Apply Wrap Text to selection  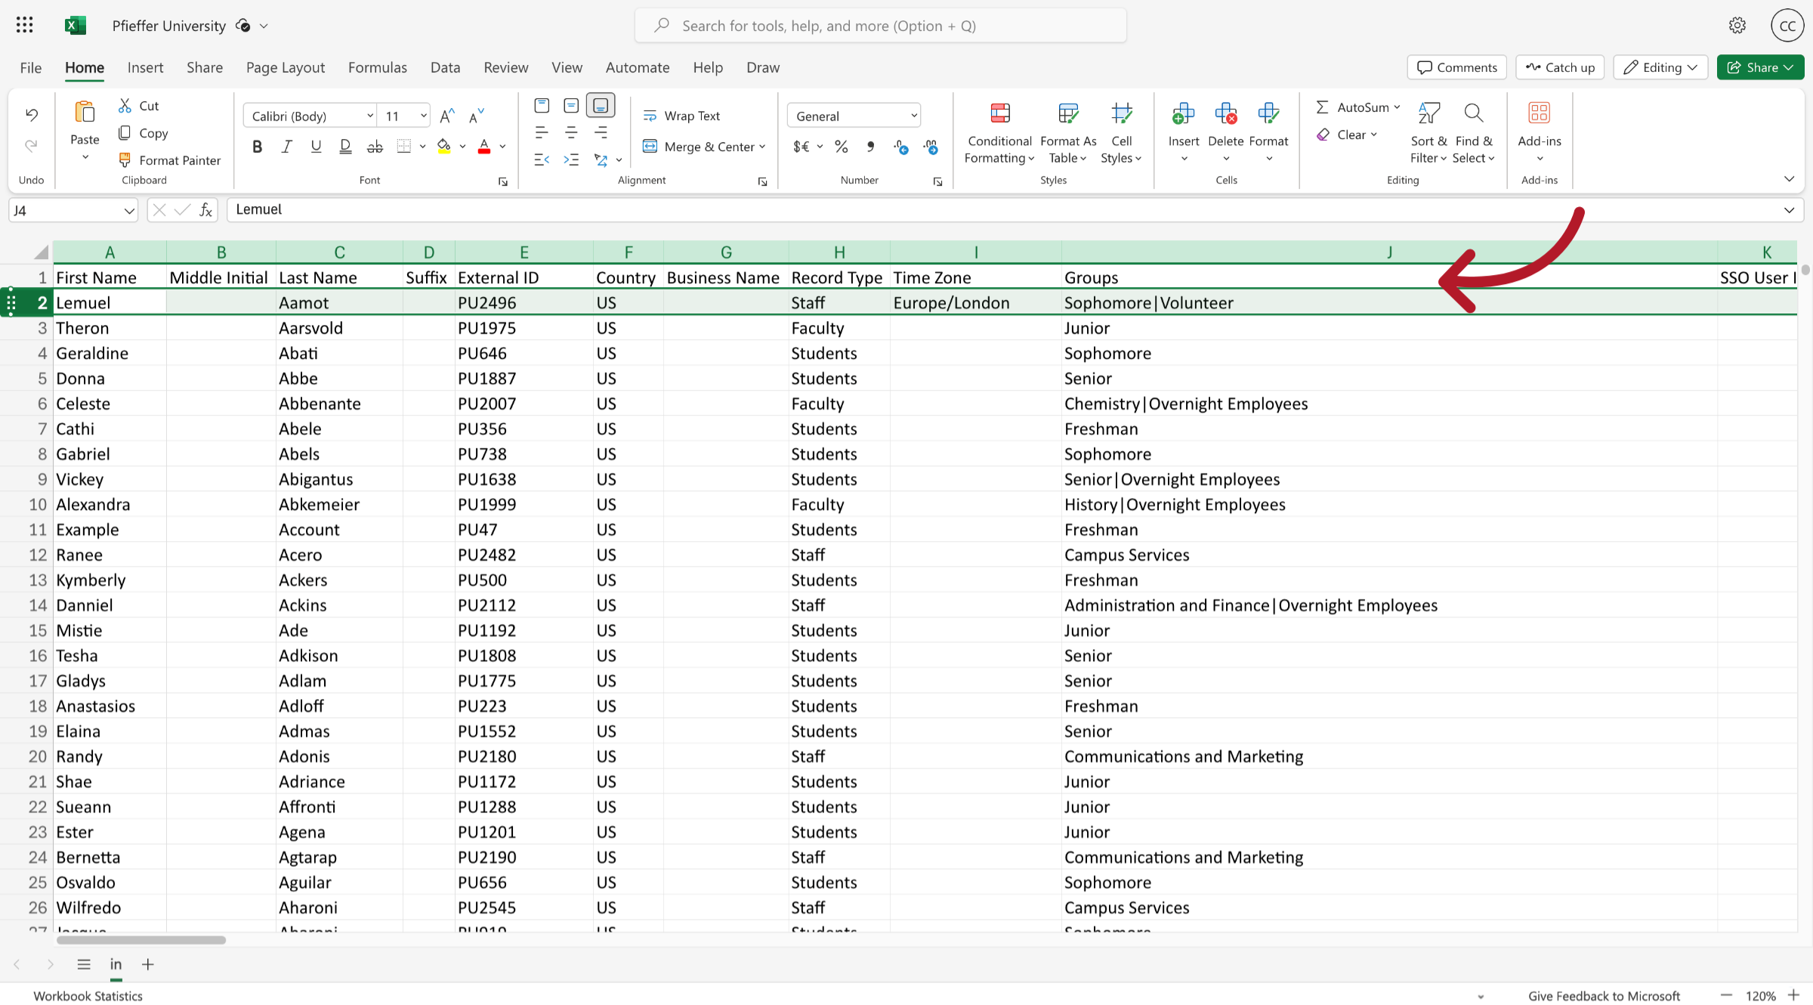(682, 115)
